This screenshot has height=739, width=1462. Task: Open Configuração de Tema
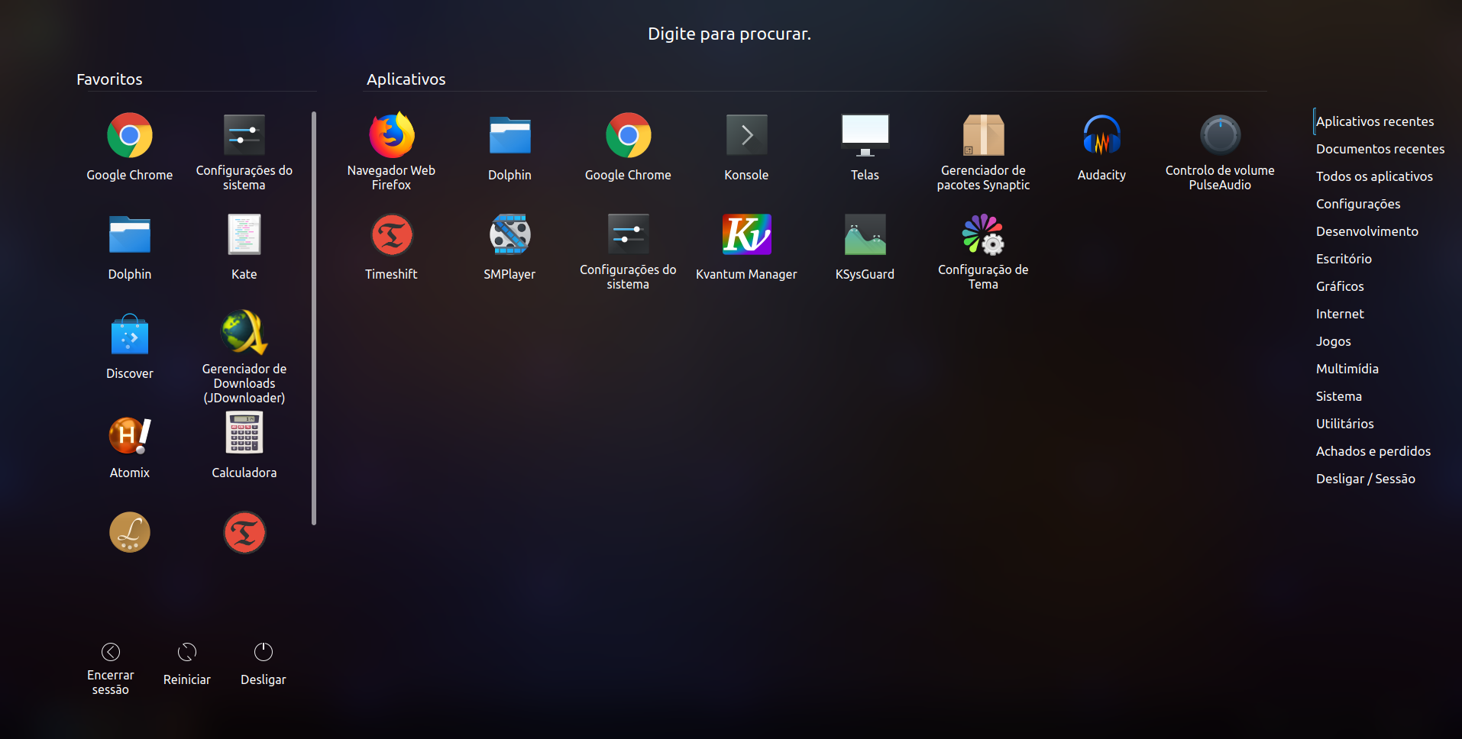point(983,250)
